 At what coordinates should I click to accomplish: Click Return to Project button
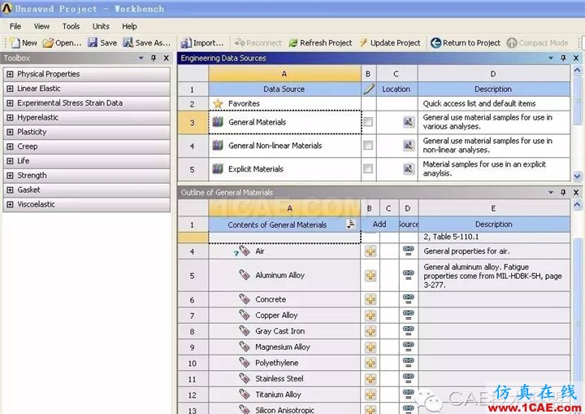point(466,43)
